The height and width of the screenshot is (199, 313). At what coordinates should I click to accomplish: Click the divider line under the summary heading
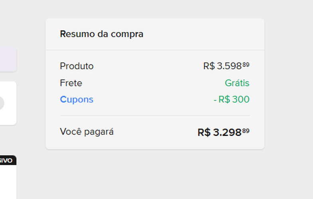point(155,50)
